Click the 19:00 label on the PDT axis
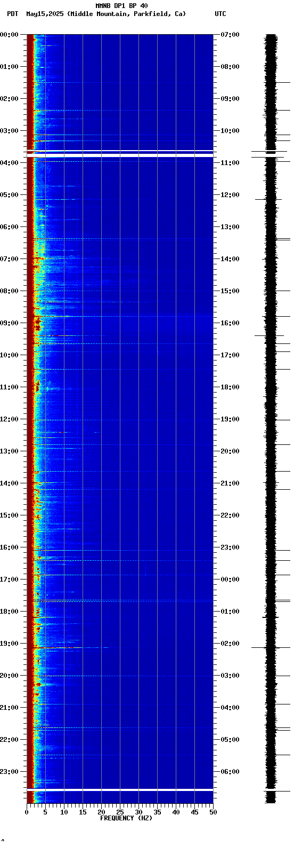 pos(10,644)
